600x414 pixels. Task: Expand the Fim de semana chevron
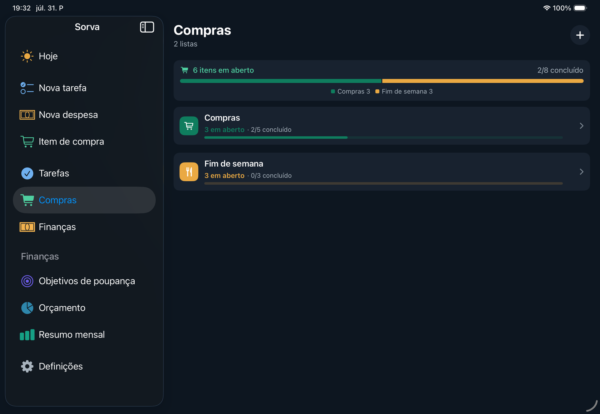coord(582,172)
